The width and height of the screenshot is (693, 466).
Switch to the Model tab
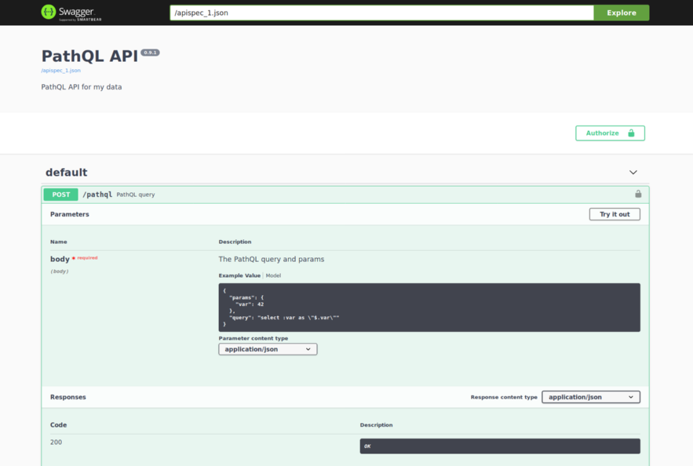coord(273,275)
